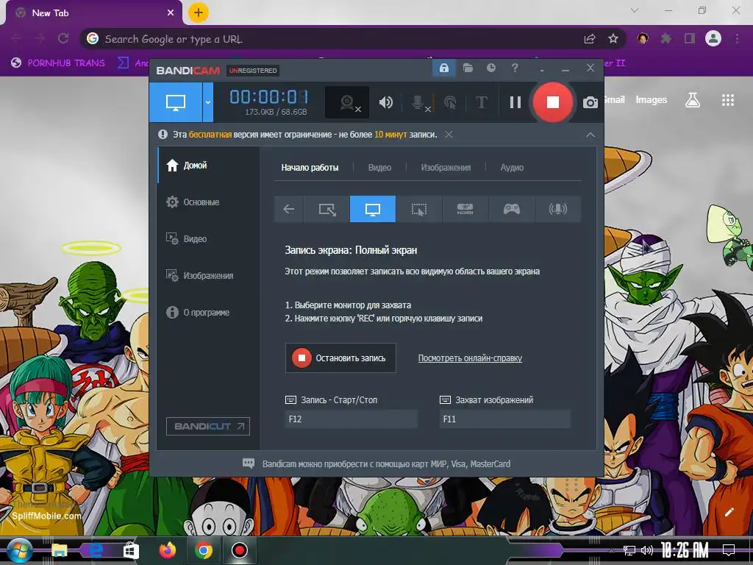Viewport: 753px width, 565px height.
Task: Open the Images link on Google page
Action: (652, 99)
